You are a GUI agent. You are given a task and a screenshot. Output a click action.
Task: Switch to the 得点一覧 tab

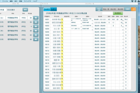[x=106, y=9]
